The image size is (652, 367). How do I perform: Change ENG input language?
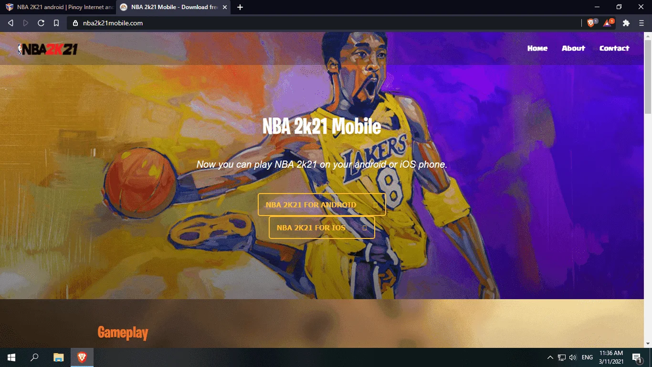[x=588, y=357]
